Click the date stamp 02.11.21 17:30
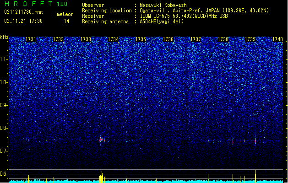The height and width of the screenshot is (183, 288). 23,21
